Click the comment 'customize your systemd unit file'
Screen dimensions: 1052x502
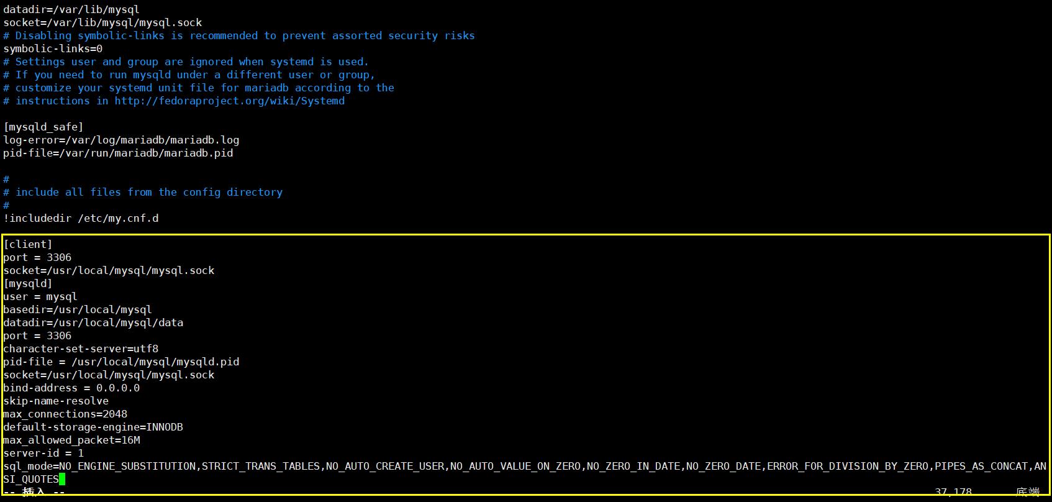199,88
